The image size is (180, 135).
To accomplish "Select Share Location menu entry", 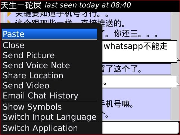I will click(50, 75).
